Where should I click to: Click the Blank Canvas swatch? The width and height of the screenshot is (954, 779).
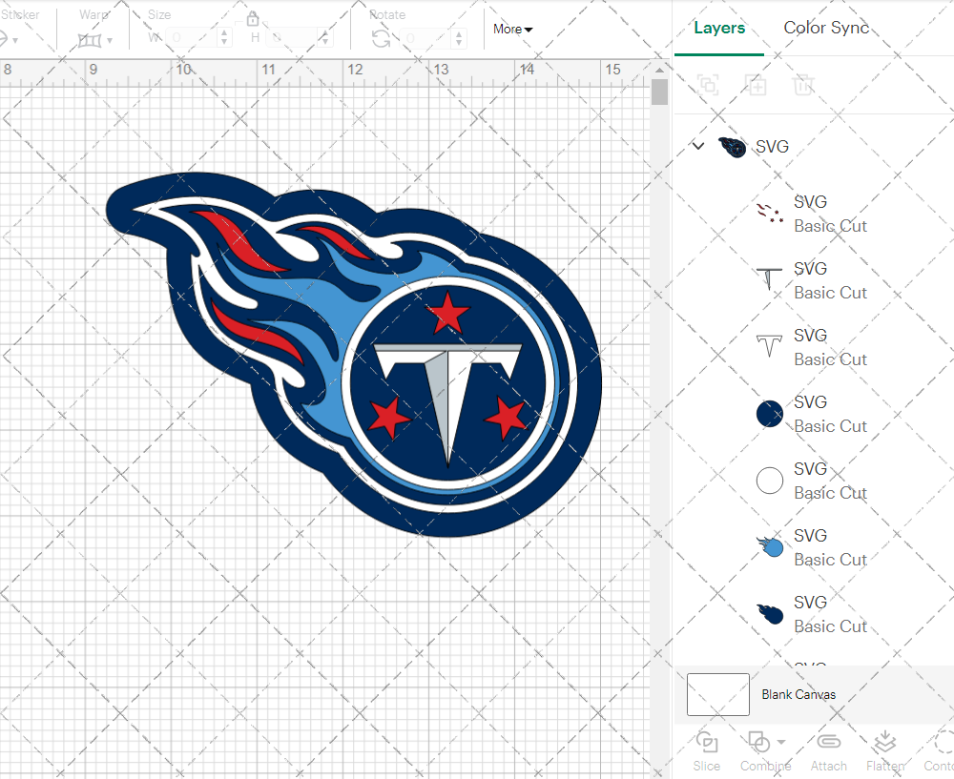tap(718, 694)
